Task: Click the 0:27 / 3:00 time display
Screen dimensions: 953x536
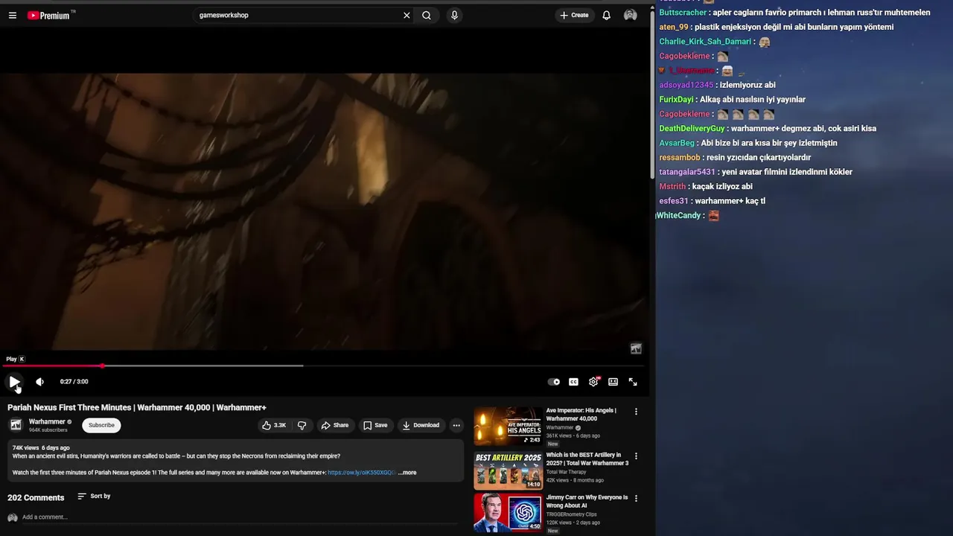Action: pyautogui.click(x=74, y=382)
